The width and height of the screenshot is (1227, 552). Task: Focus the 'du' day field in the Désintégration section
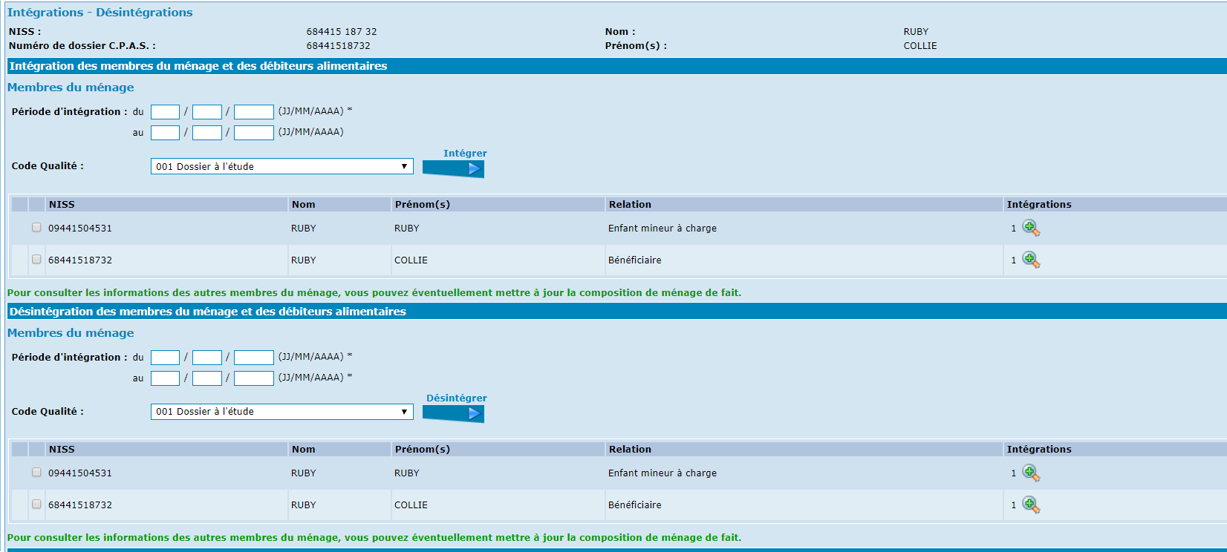tap(165, 358)
